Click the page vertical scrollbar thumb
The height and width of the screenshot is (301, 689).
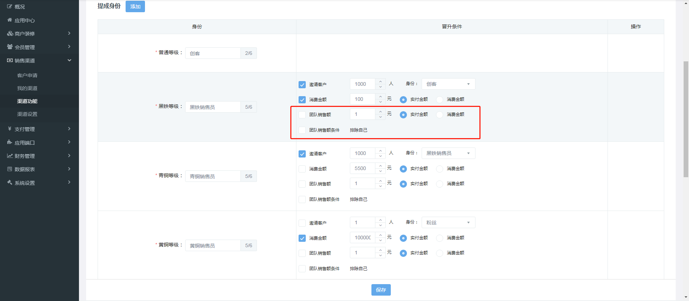click(686, 118)
